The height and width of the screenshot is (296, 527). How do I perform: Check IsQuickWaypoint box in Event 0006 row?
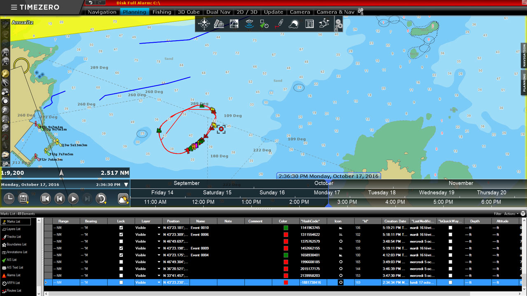tap(450, 235)
